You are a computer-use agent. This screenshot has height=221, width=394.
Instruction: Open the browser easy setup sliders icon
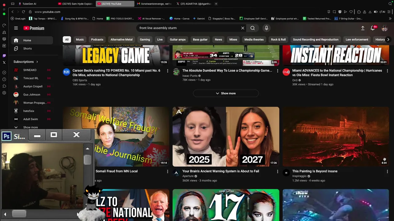pos(390,12)
